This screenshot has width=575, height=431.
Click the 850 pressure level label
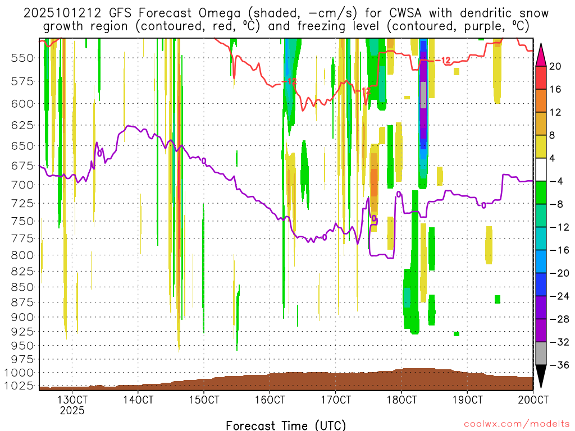point(22,287)
